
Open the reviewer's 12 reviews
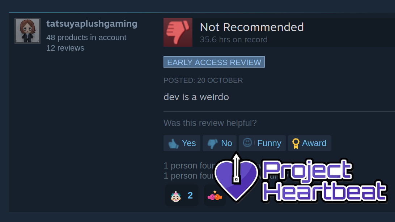[65, 48]
